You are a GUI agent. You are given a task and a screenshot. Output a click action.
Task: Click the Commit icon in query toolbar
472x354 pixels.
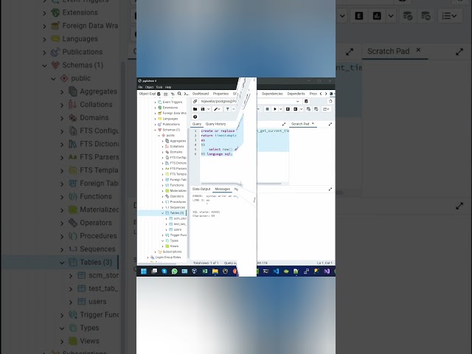308,109
